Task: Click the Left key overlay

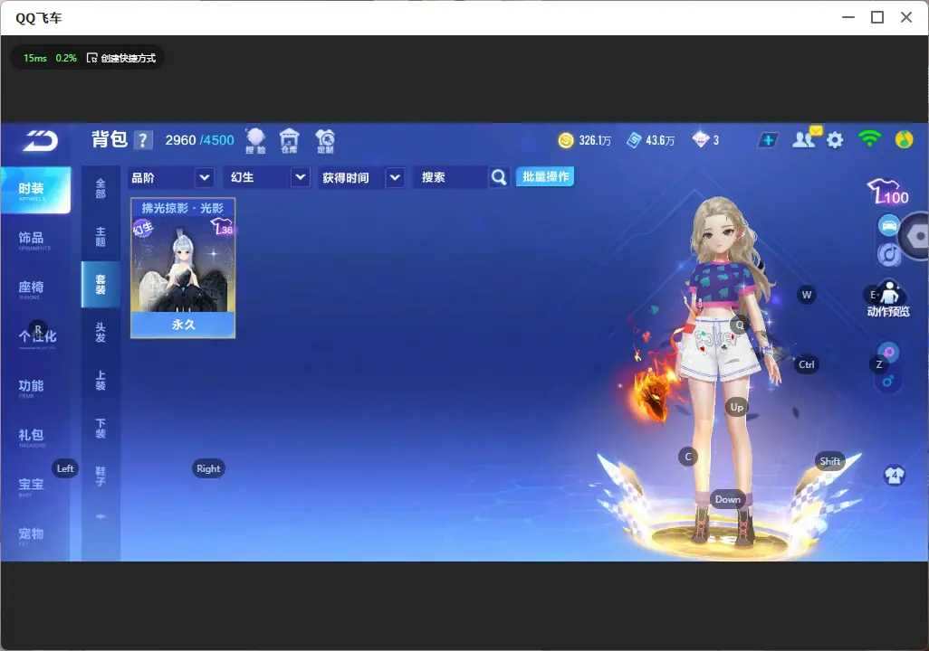Action: [x=65, y=468]
